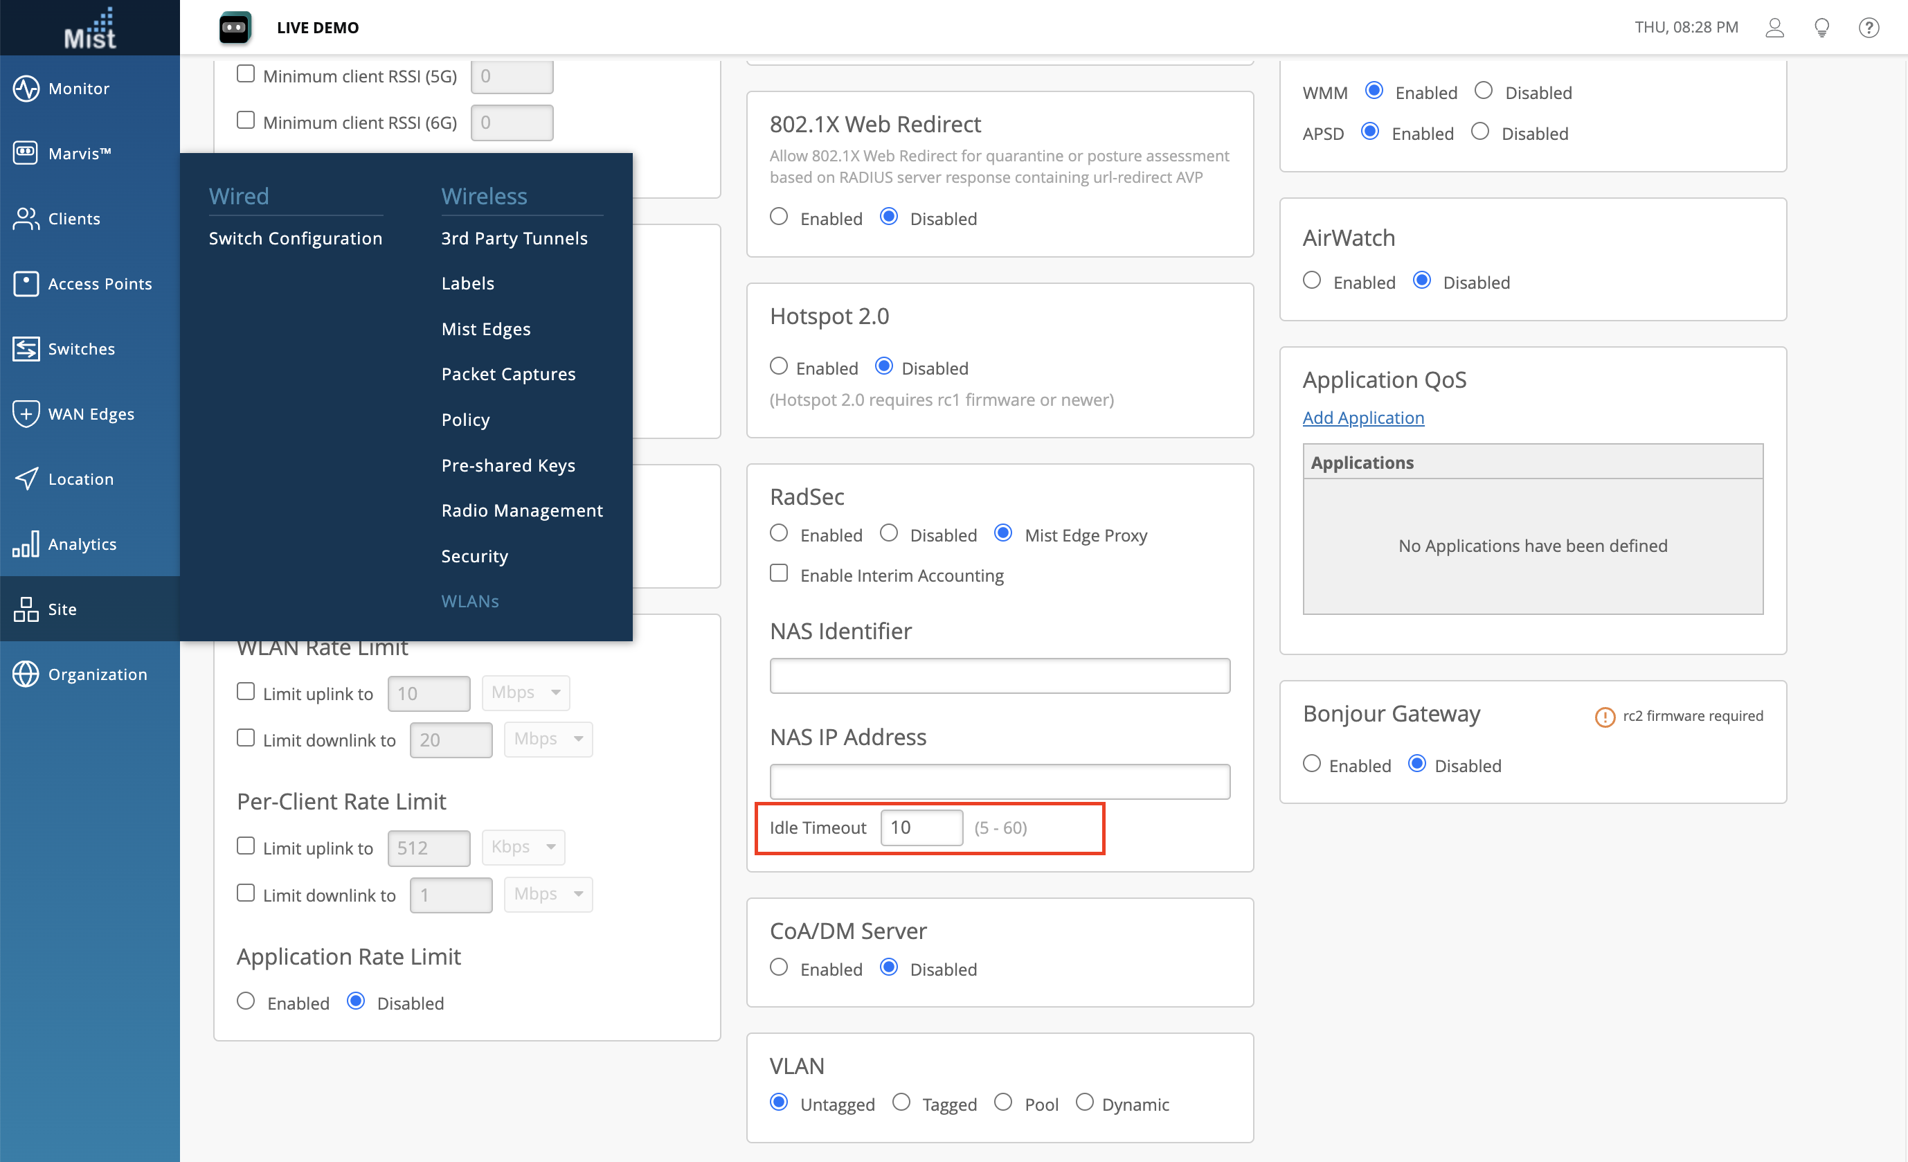1908x1162 pixels.
Task: Open the help question mark icon
Action: (x=1868, y=28)
